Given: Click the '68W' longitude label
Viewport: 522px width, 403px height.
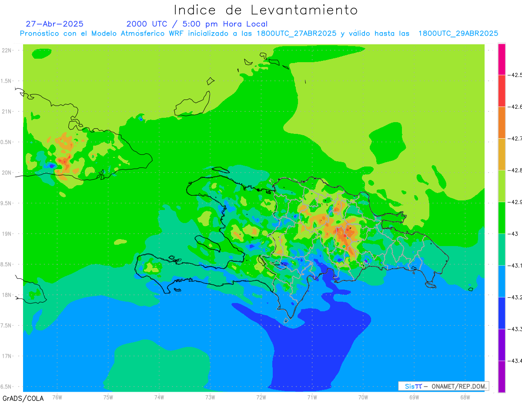Looking at the screenshot, I should click(465, 397).
